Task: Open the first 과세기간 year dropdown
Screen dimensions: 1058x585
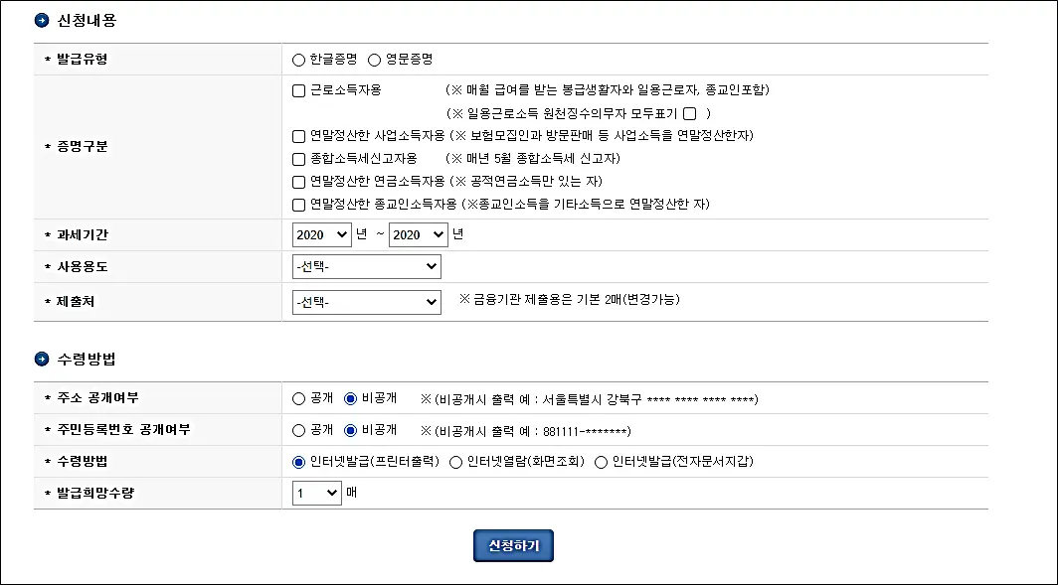Action: tap(320, 234)
